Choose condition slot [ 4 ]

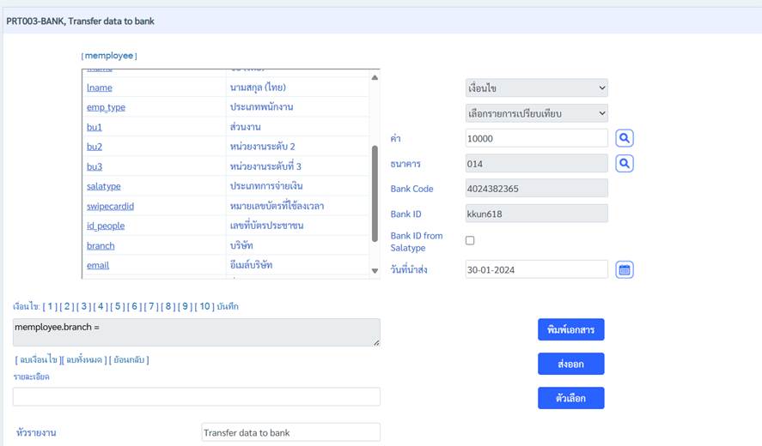(x=101, y=306)
